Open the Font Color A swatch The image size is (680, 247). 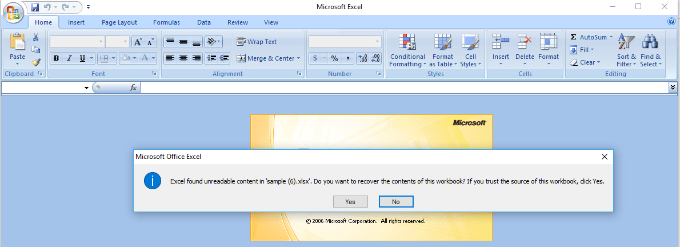tap(145, 58)
